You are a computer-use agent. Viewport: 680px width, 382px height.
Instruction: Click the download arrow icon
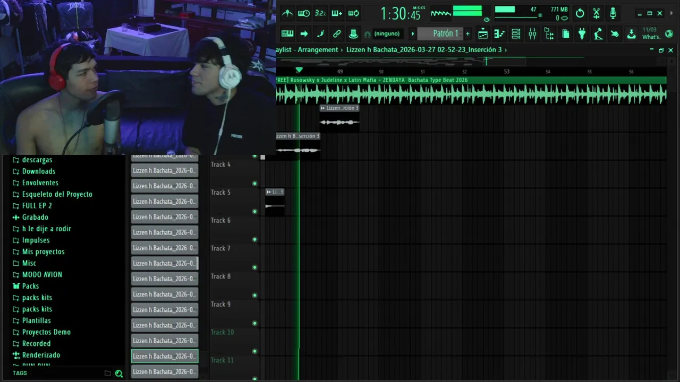(x=631, y=34)
